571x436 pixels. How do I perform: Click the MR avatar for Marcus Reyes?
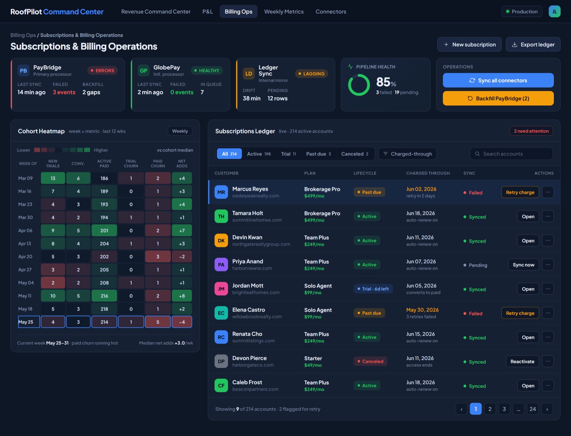[x=221, y=192]
